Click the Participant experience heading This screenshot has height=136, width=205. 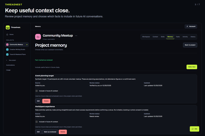[45, 106]
